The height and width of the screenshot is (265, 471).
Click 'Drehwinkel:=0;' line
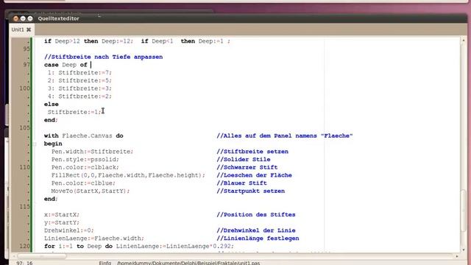pyautogui.click(x=69, y=230)
